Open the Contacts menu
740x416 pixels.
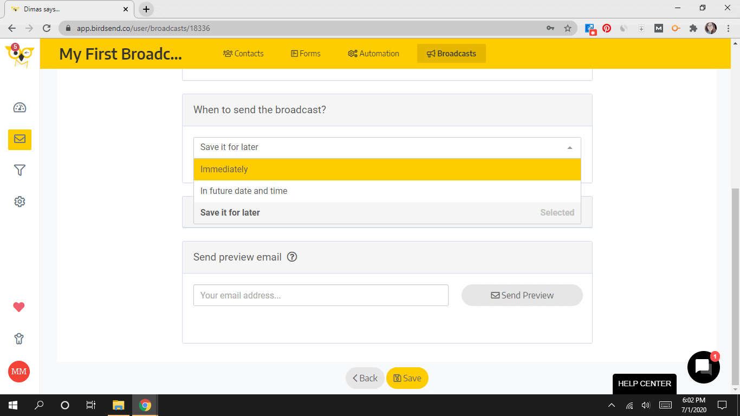point(243,54)
